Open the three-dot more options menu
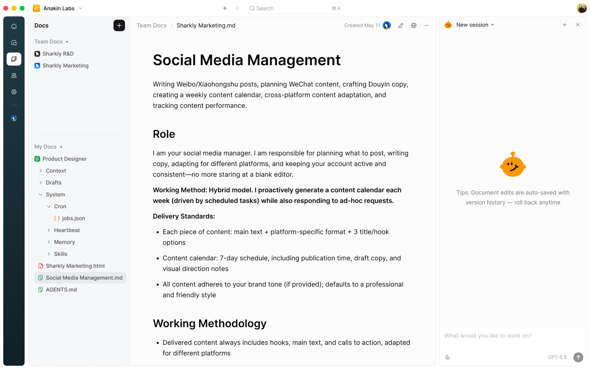Screen dimensions: 590x369 [x=427, y=25]
